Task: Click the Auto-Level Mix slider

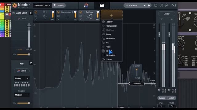Action: (24, 54)
